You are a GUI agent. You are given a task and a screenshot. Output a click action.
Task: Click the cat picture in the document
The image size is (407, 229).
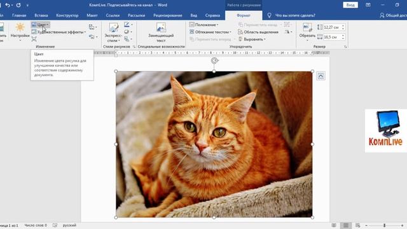click(214, 144)
